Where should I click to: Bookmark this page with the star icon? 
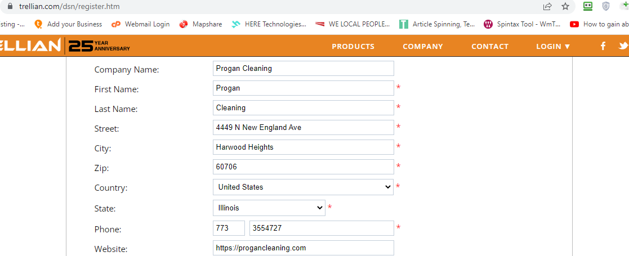(x=565, y=7)
